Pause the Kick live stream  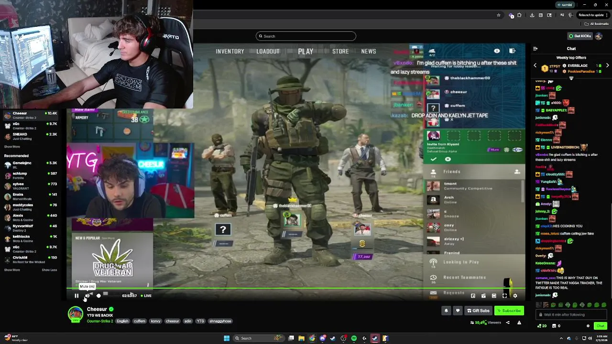pyautogui.click(x=76, y=296)
